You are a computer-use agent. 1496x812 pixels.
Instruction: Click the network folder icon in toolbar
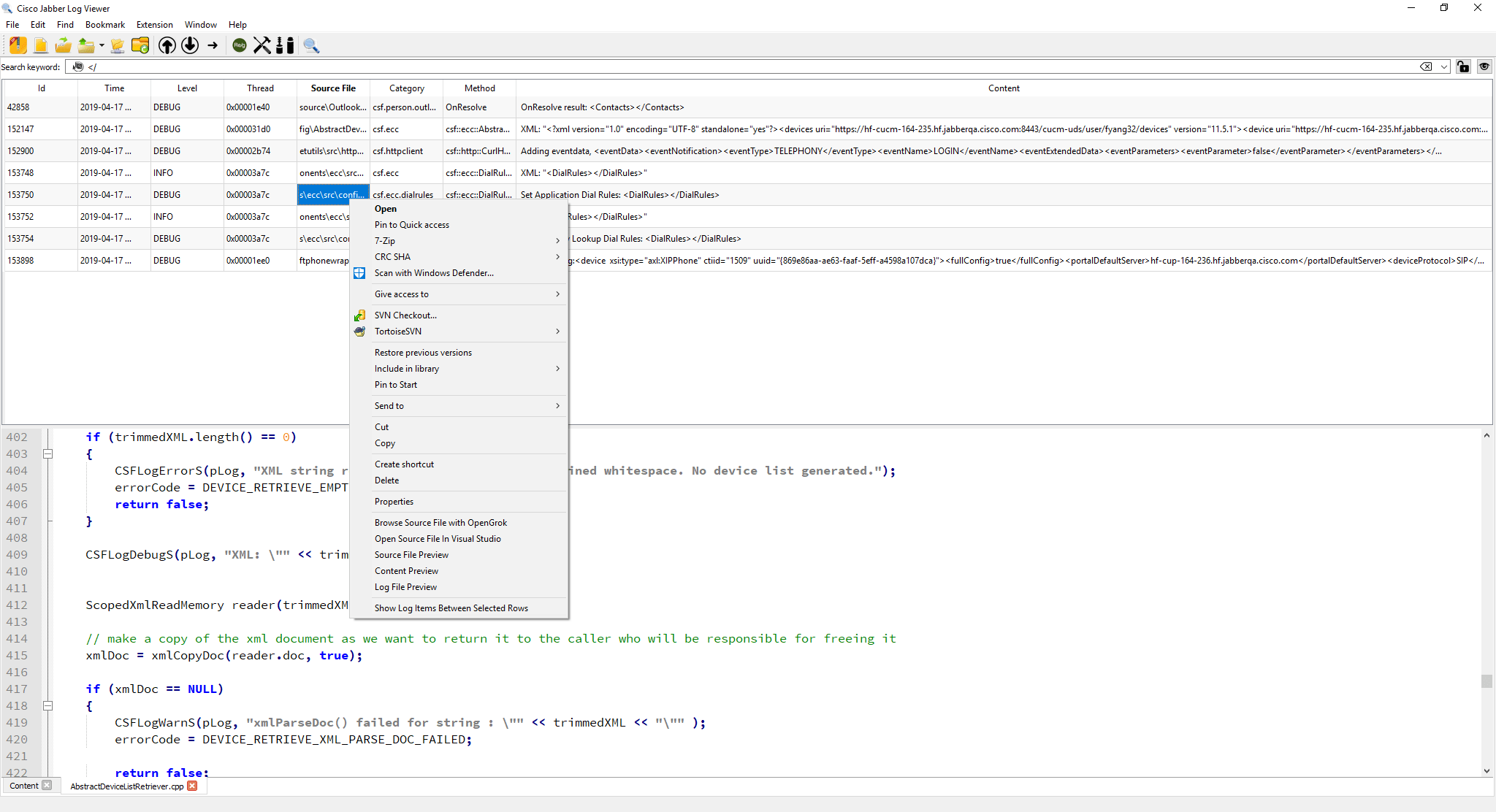pos(117,45)
